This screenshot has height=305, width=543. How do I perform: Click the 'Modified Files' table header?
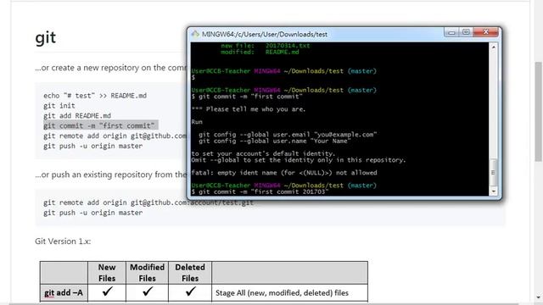[x=147, y=273]
